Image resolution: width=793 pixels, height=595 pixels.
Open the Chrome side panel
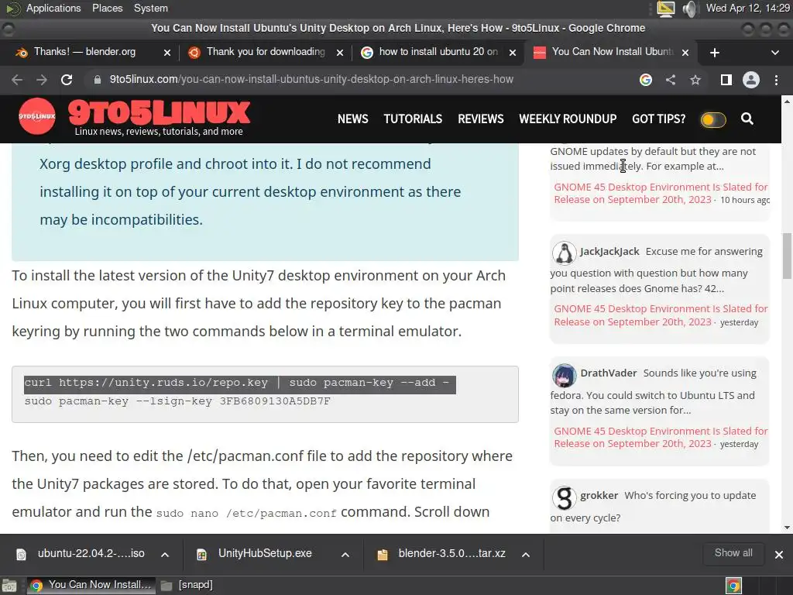coord(726,80)
